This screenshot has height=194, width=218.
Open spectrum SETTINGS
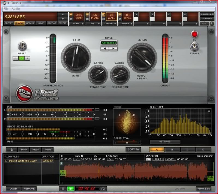click(165, 142)
